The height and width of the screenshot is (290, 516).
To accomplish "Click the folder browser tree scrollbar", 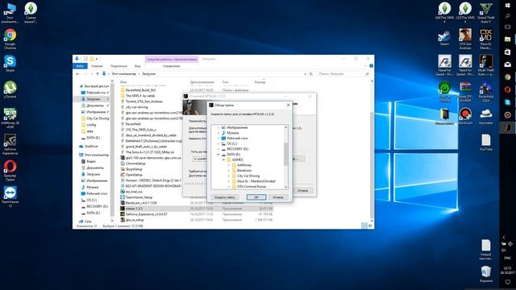I will [285, 154].
